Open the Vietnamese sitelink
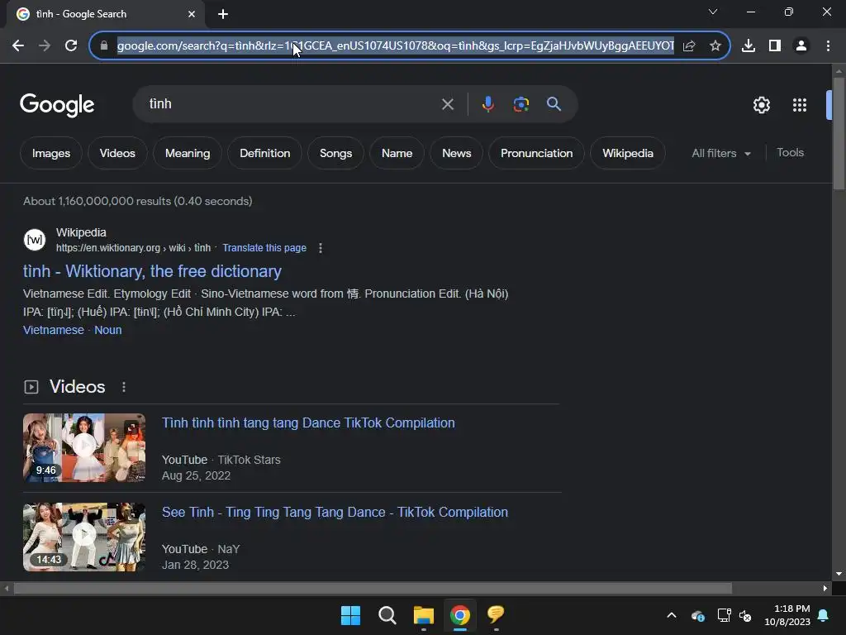This screenshot has width=846, height=635. coord(54,330)
